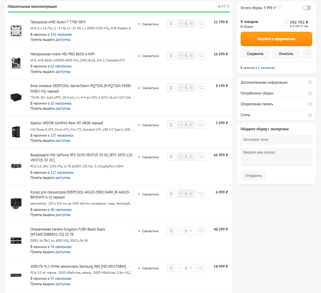The height and width of the screenshot is (293, 321).
Task: Expand the Потребление сборки section
Action: (276, 94)
